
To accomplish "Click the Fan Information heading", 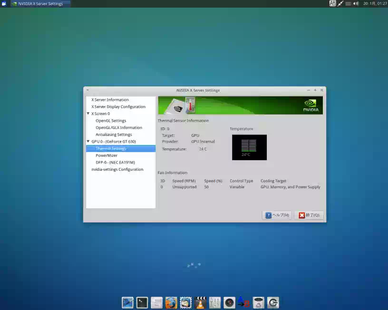I will tap(172, 173).
